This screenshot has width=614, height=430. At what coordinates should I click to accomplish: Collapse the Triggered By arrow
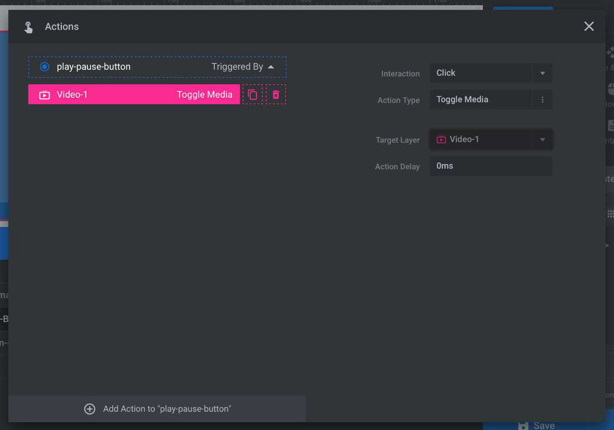point(271,67)
